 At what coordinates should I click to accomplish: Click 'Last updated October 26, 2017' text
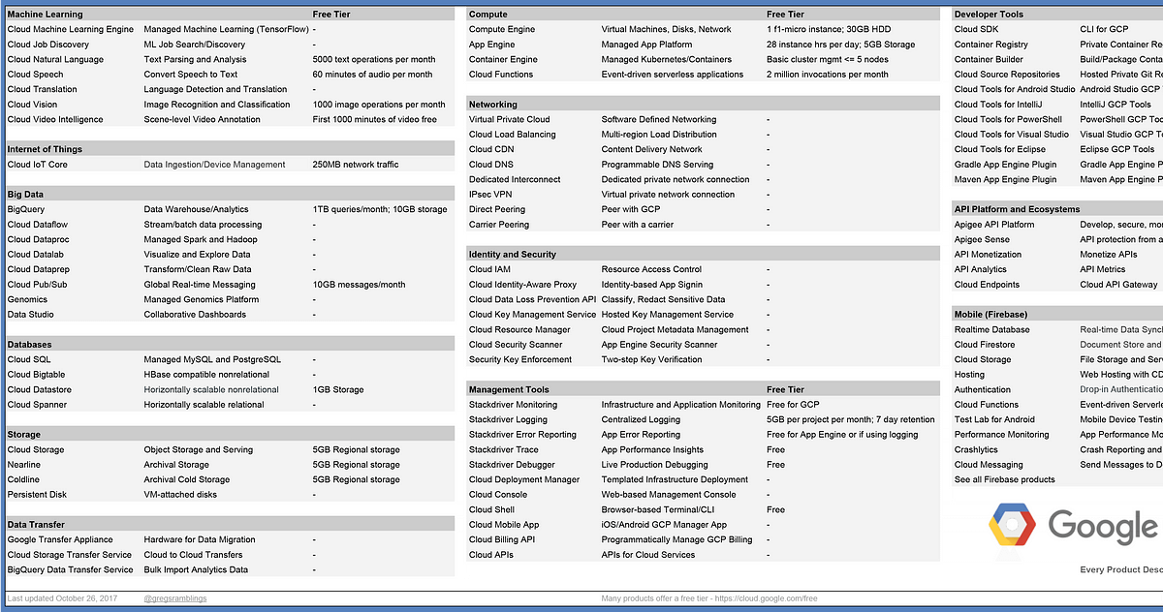[x=62, y=598]
